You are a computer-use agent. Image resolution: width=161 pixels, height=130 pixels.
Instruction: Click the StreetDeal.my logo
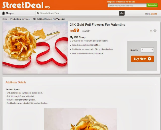coord(26,5)
